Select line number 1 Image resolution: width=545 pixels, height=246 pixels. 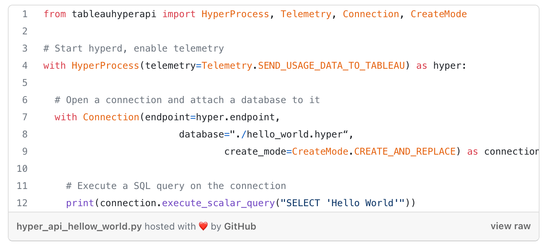pyautogui.click(x=25, y=14)
